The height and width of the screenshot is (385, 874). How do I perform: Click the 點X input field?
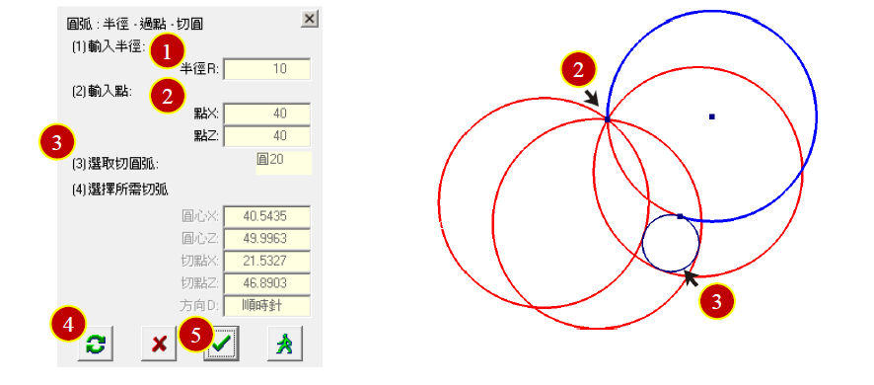[266, 114]
